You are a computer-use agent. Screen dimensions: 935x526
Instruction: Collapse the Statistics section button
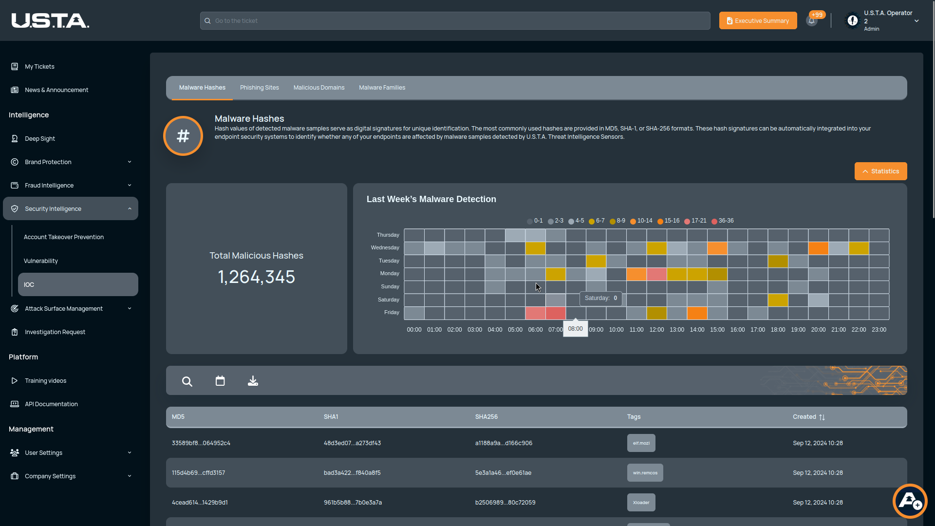pos(880,171)
